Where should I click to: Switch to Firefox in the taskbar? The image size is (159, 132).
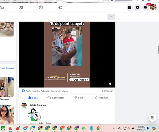(10, 129)
